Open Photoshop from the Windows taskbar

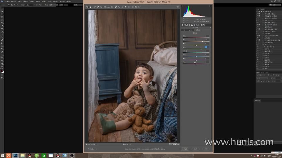click(15, 155)
